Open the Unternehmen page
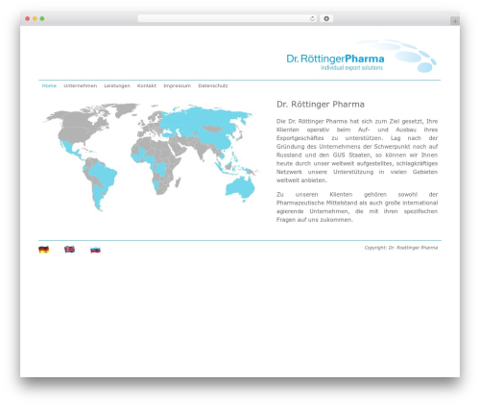The image size is (480, 406). [80, 85]
